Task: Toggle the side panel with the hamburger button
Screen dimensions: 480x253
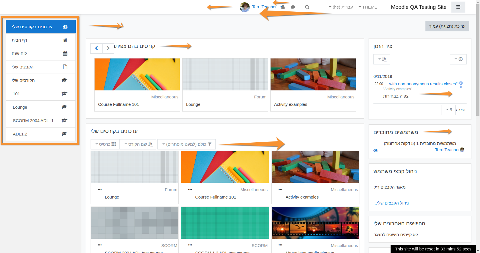Action: tap(458, 7)
